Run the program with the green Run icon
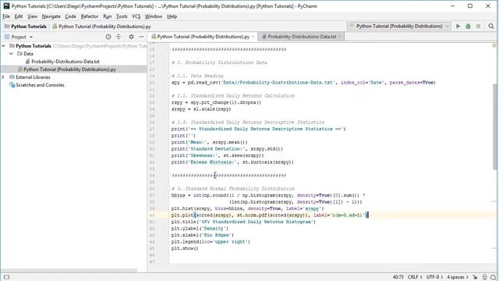This screenshot has width=499, height=281. tap(458, 27)
